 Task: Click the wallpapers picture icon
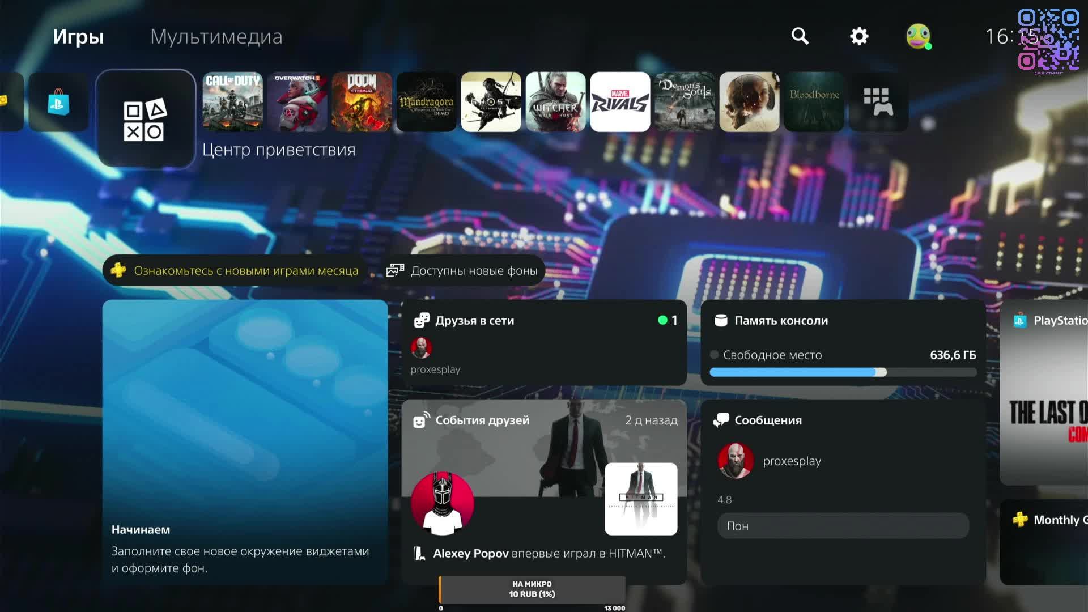(395, 271)
